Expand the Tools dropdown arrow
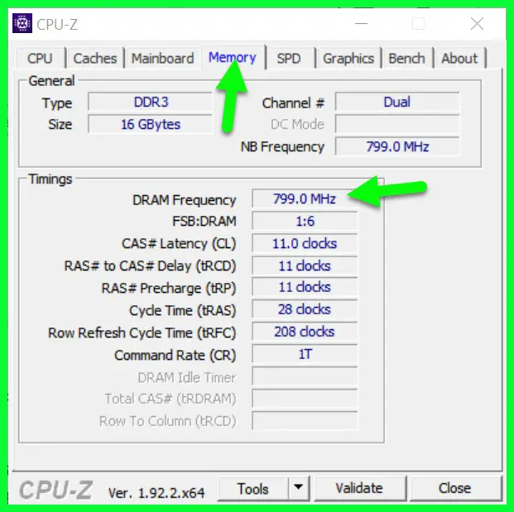 [299, 489]
